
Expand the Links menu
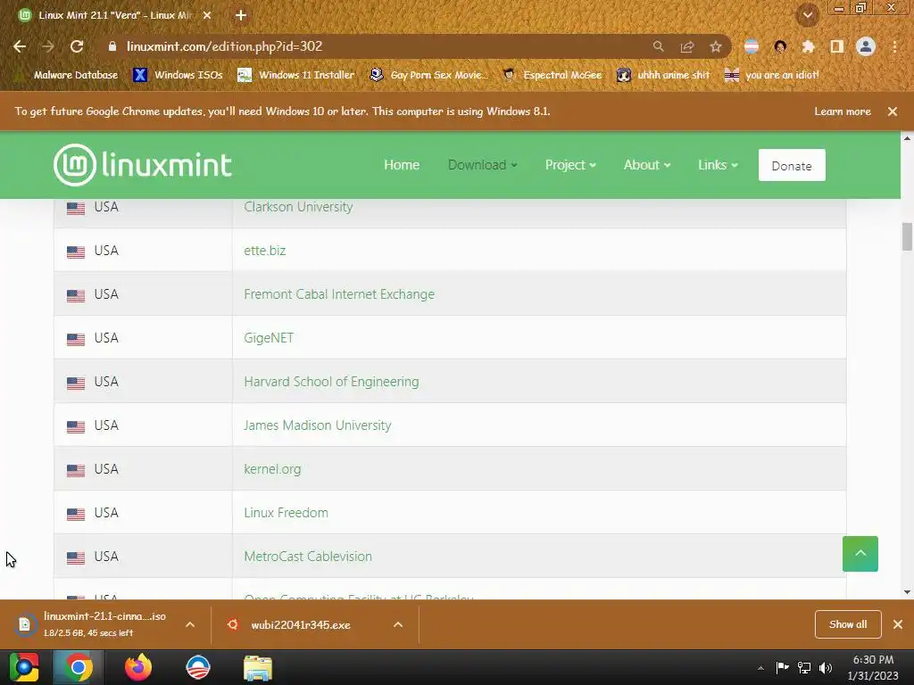[718, 165]
